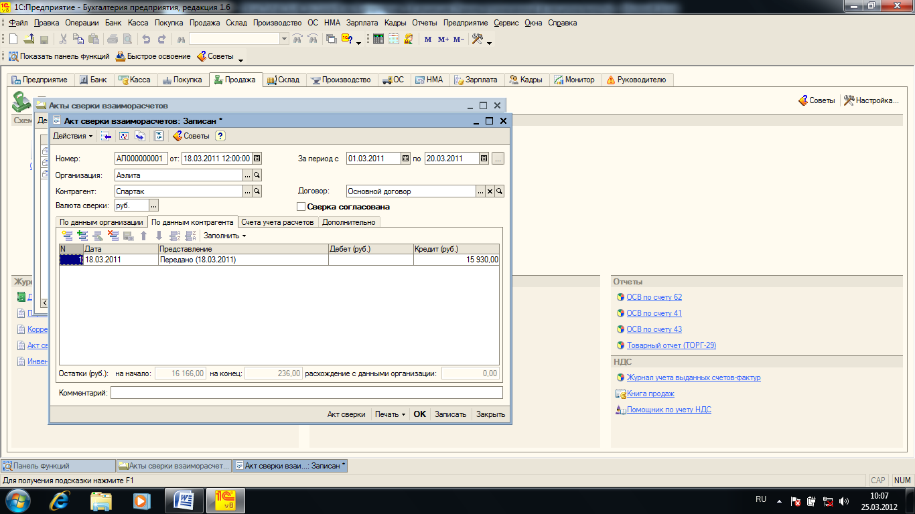Open the Руководителю panel tab
The height and width of the screenshot is (514, 915).
(x=636, y=80)
